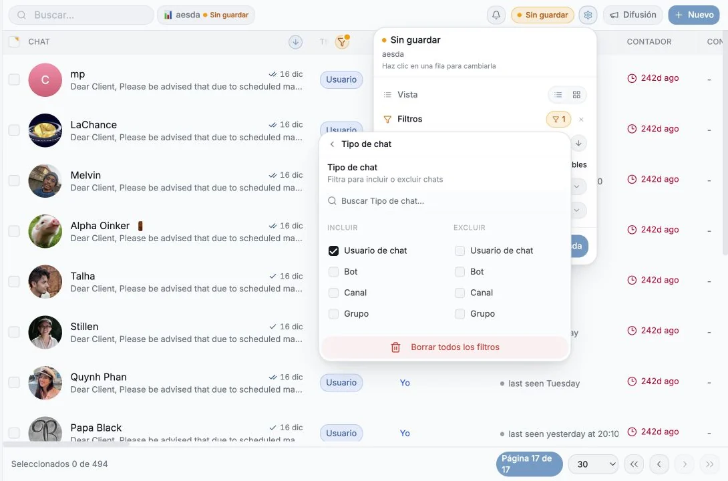Click the Usuario tag in mp row
Image resolution: width=728 pixels, height=481 pixels.
tap(341, 79)
